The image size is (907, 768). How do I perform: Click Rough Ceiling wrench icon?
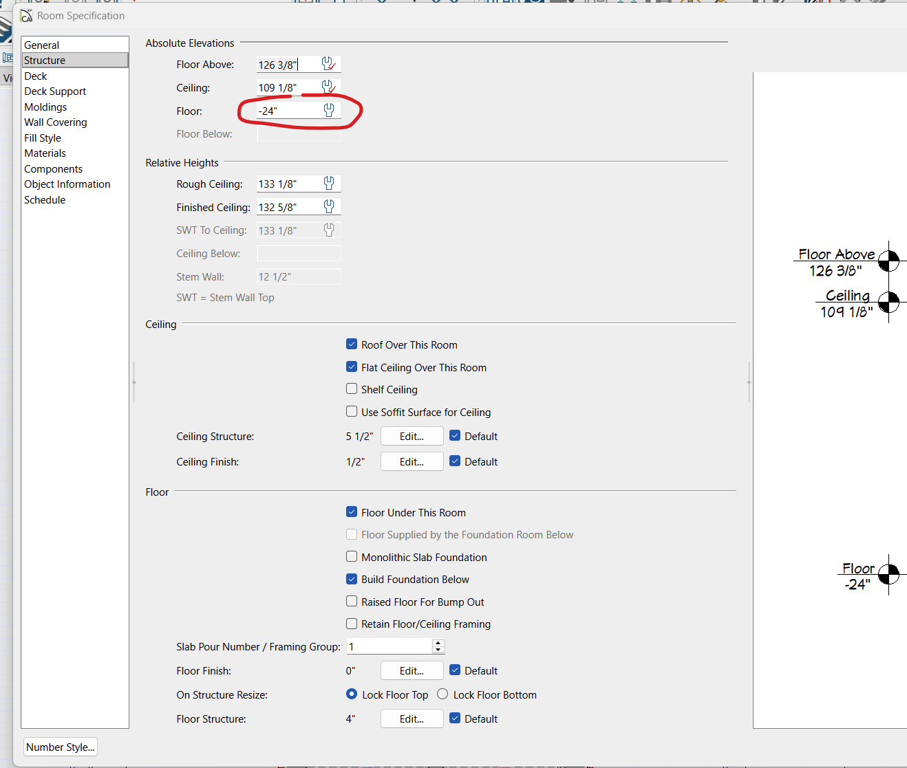click(328, 183)
